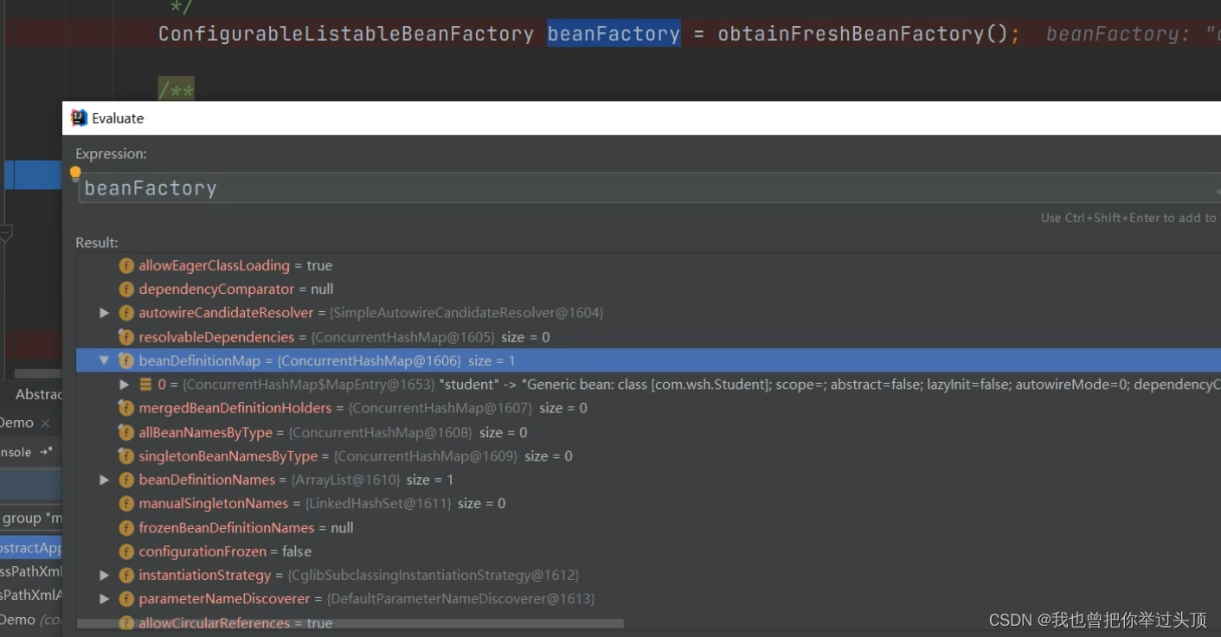Click field icon of beanDefinitionMap

point(126,360)
